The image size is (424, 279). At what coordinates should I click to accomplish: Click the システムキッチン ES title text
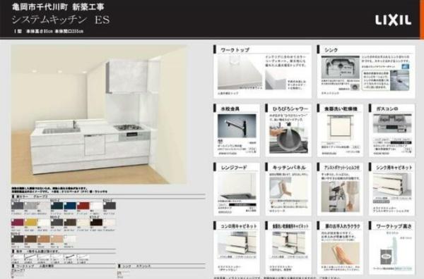click(61, 20)
